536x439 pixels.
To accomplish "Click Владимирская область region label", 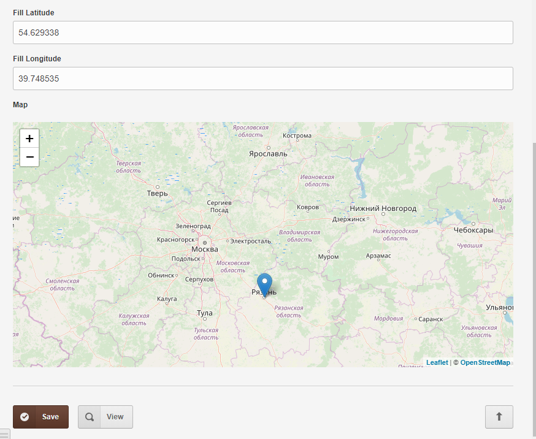I will pyautogui.click(x=299, y=236).
